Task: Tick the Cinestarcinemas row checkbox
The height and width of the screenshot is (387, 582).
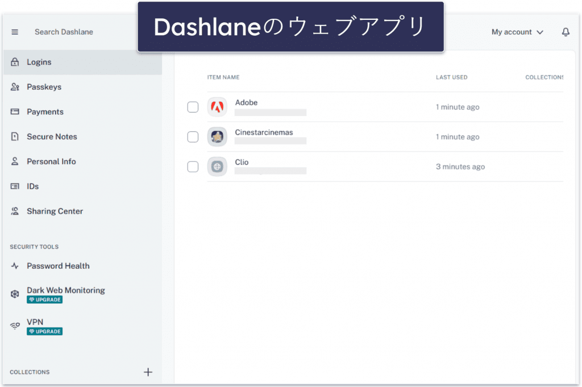Action: (x=193, y=137)
